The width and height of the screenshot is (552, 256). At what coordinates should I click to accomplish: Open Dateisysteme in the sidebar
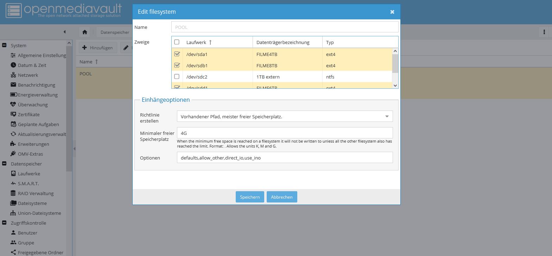click(32, 203)
